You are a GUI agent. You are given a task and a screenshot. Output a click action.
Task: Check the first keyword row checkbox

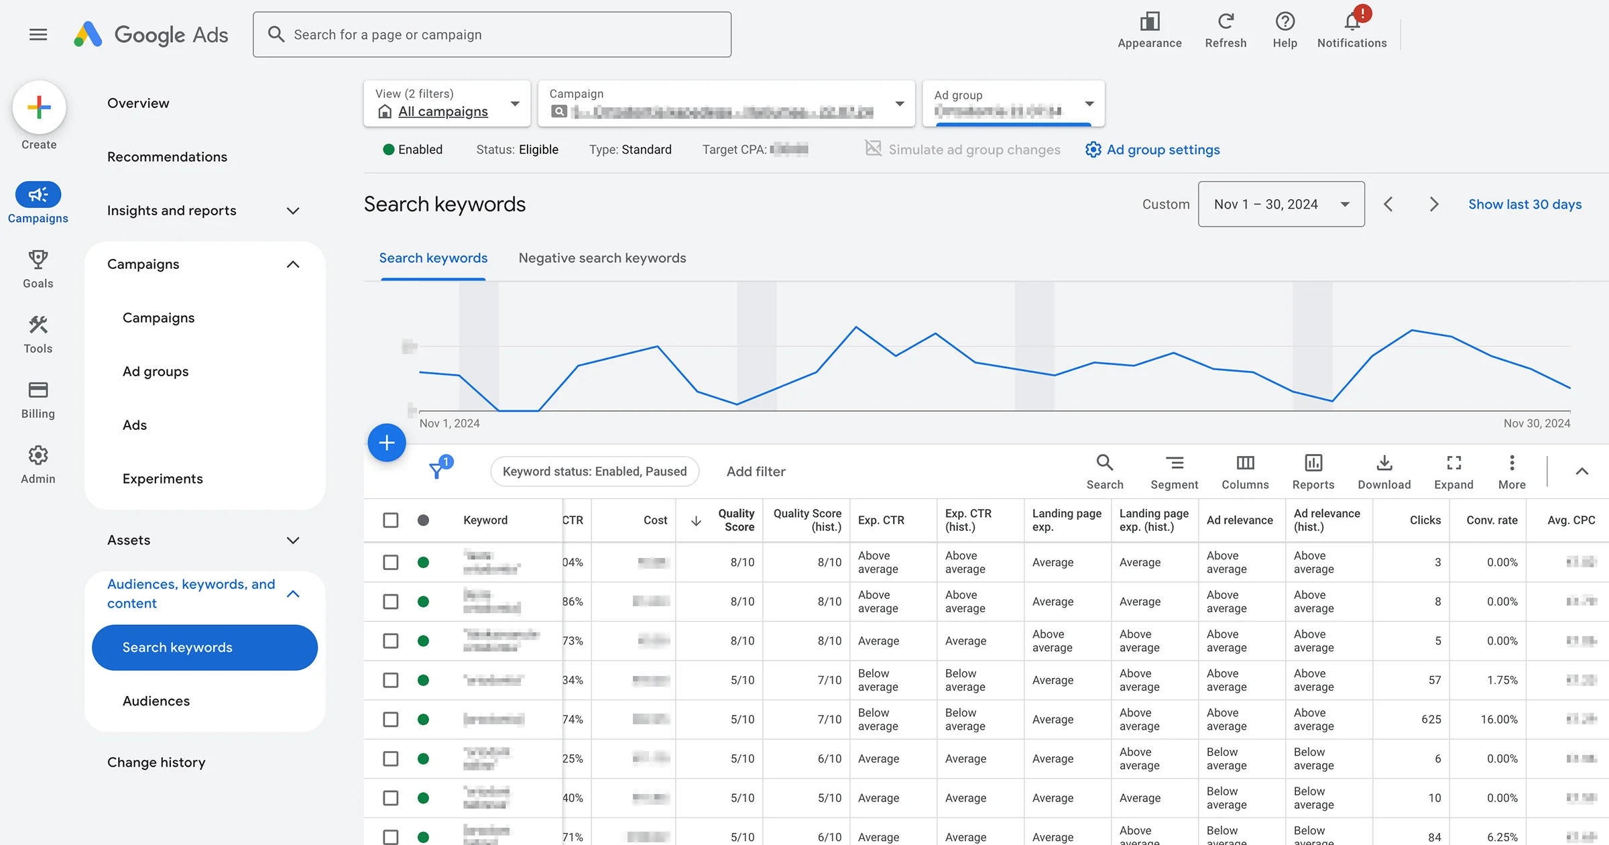[x=390, y=562]
